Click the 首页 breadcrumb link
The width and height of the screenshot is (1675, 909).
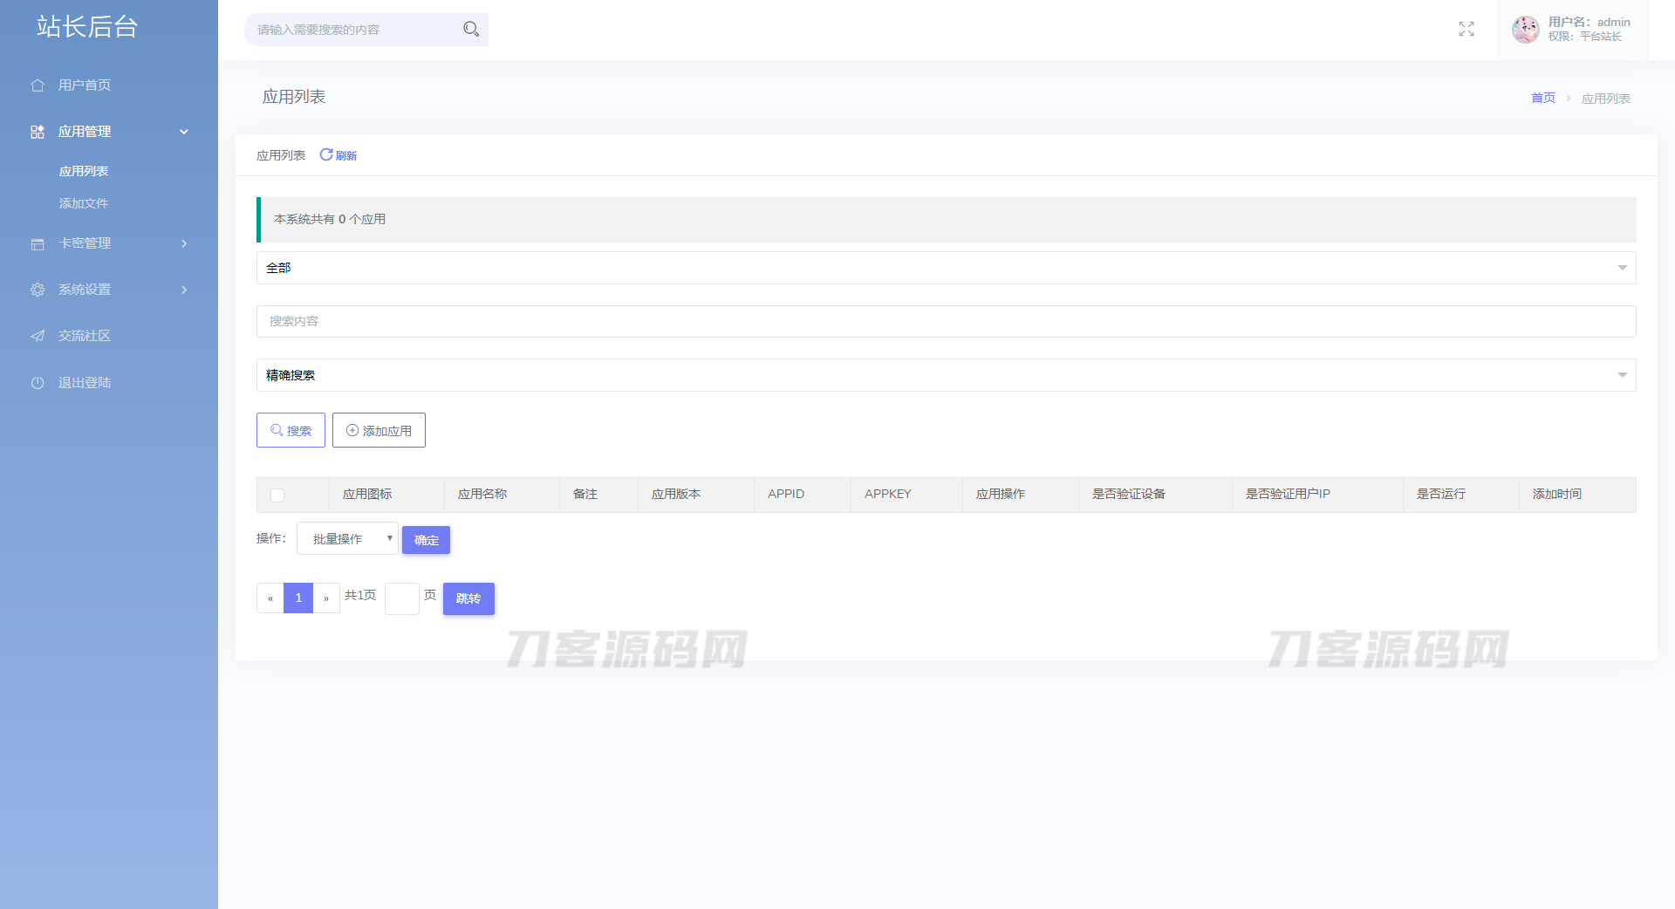click(x=1542, y=99)
